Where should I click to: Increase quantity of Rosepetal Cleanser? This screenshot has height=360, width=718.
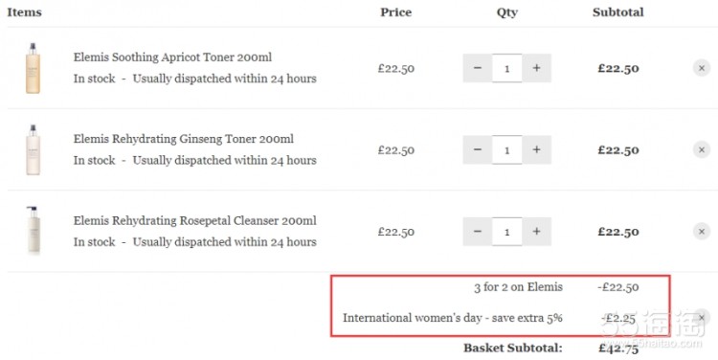tap(537, 232)
